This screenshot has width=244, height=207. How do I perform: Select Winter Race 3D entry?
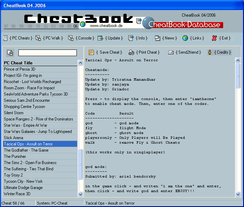coord(40,194)
